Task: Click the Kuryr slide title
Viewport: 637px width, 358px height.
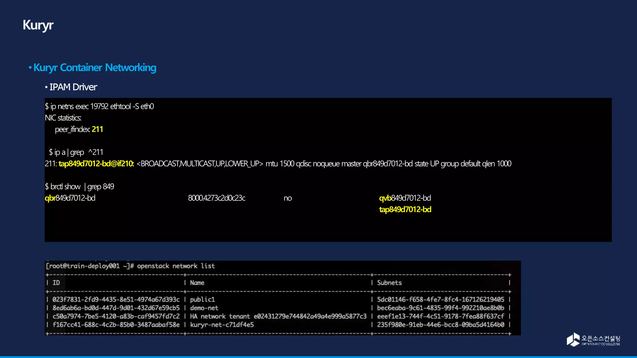Action: pos(38,25)
